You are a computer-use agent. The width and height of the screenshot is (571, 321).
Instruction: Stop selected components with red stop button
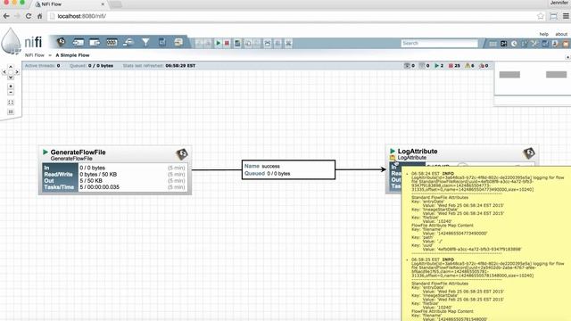[227, 44]
